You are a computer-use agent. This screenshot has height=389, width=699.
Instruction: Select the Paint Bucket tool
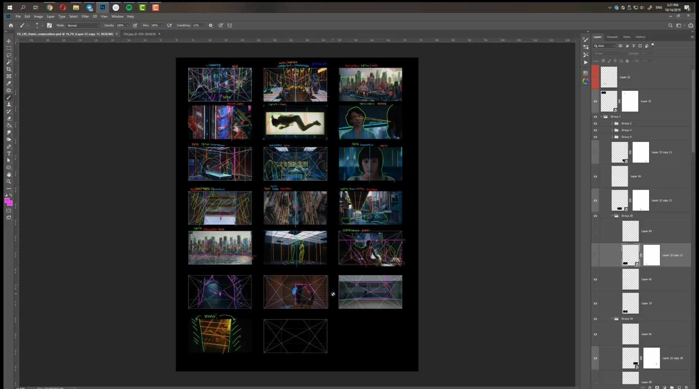tap(8, 126)
